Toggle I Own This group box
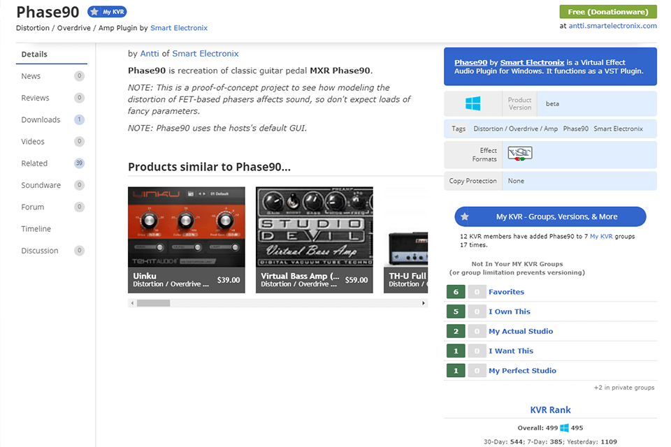This screenshot has width=671, height=447. click(x=477, y=312)
